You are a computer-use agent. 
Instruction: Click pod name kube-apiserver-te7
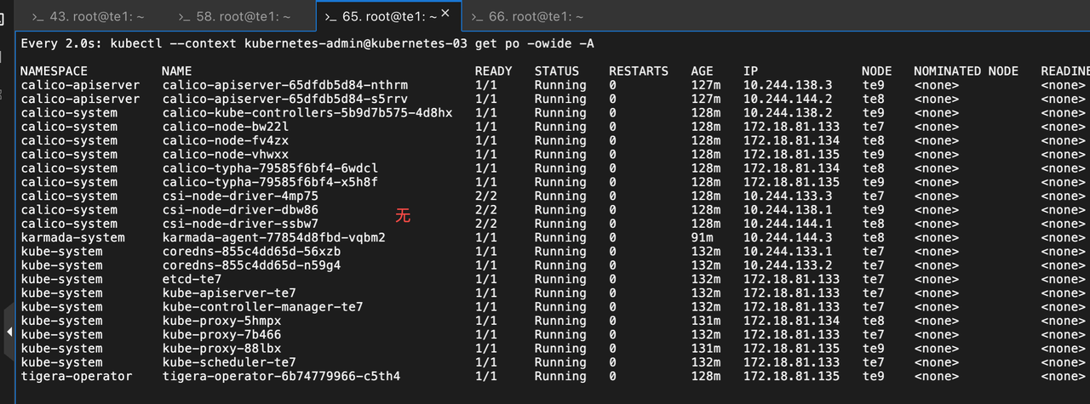click(229, 293)
